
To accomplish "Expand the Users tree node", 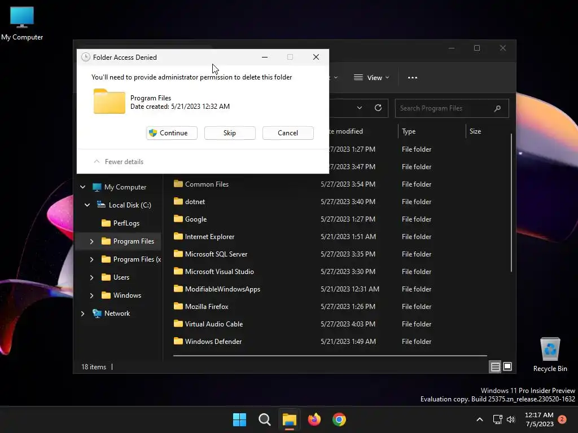I will pos(92,277).
